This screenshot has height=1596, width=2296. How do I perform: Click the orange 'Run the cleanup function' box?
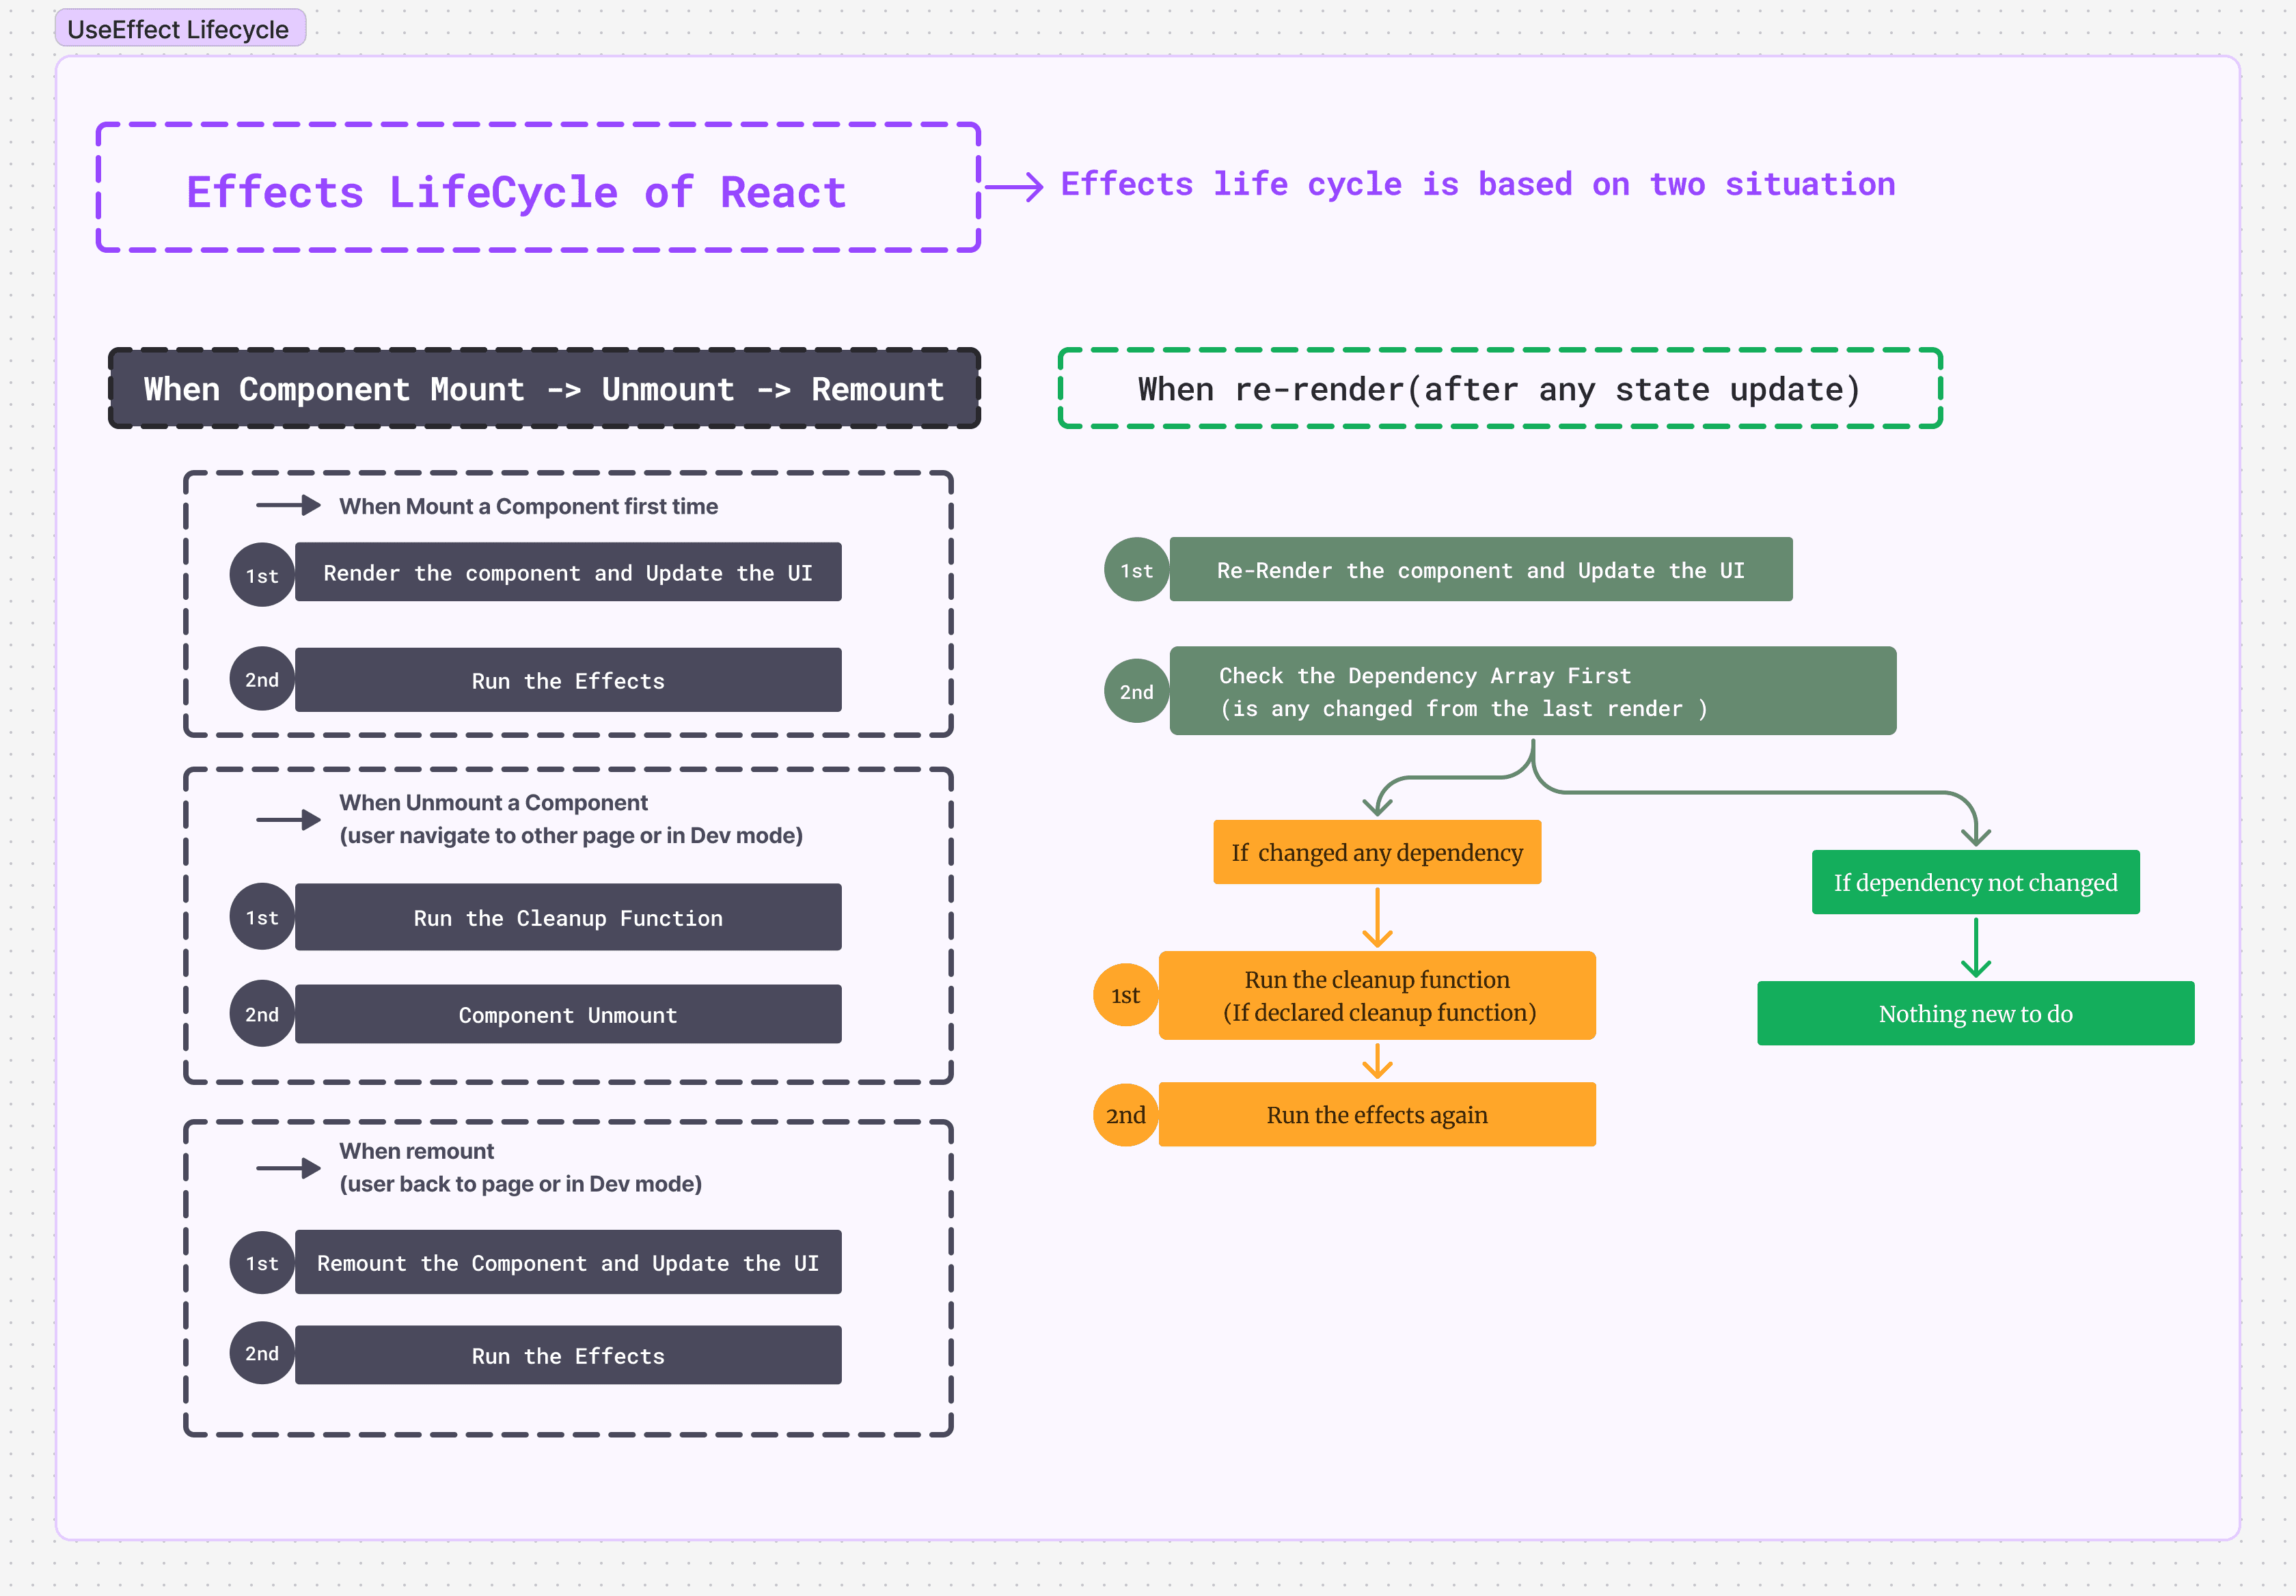(1377, 995)
